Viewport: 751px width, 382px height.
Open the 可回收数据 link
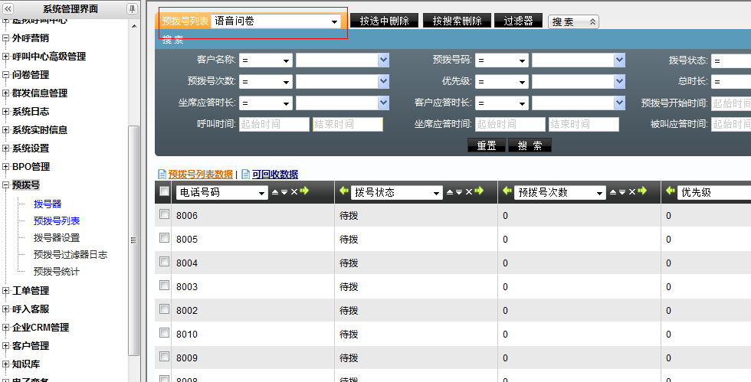click(274, 175)
